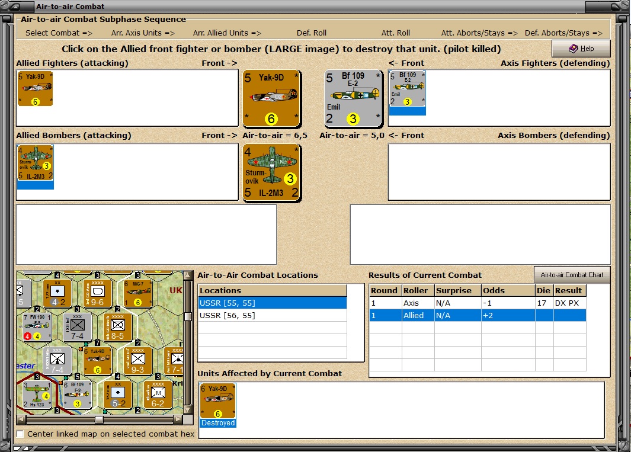Image resolution: width=631 pixels, height=452 pixels.
Task: Click the large Sturmovik IL-2M3 bomber counter
Action: tap(271, 172)
